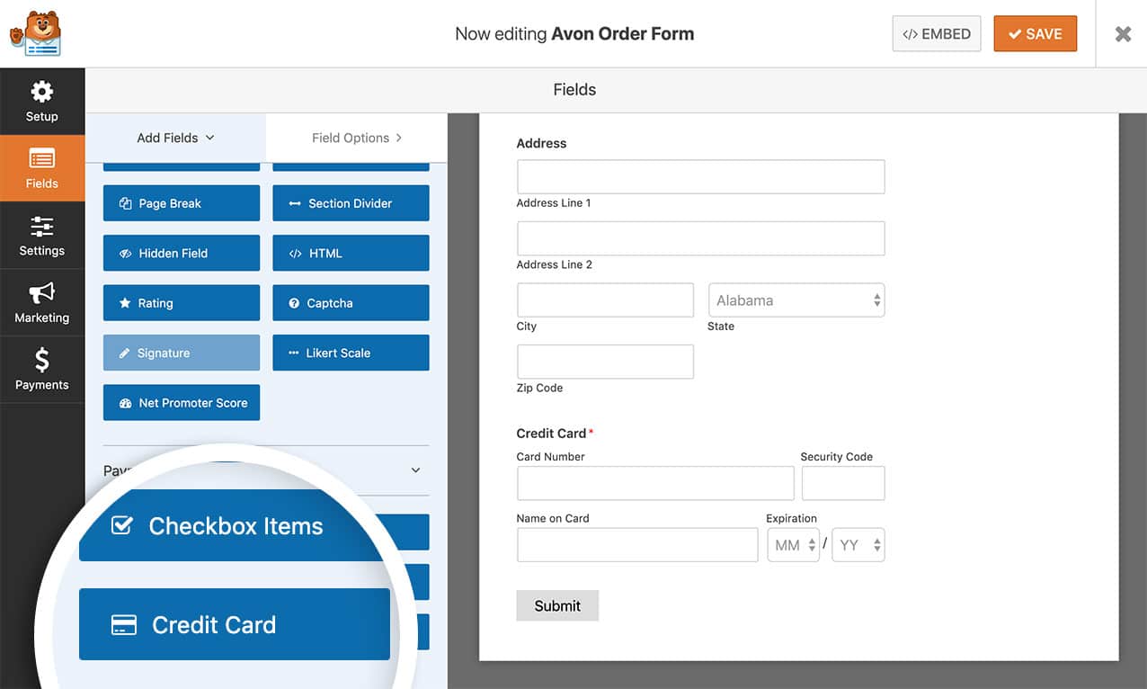Add a Credit Card field
This screenshot has width=1147, height=689.
point(235,624)
